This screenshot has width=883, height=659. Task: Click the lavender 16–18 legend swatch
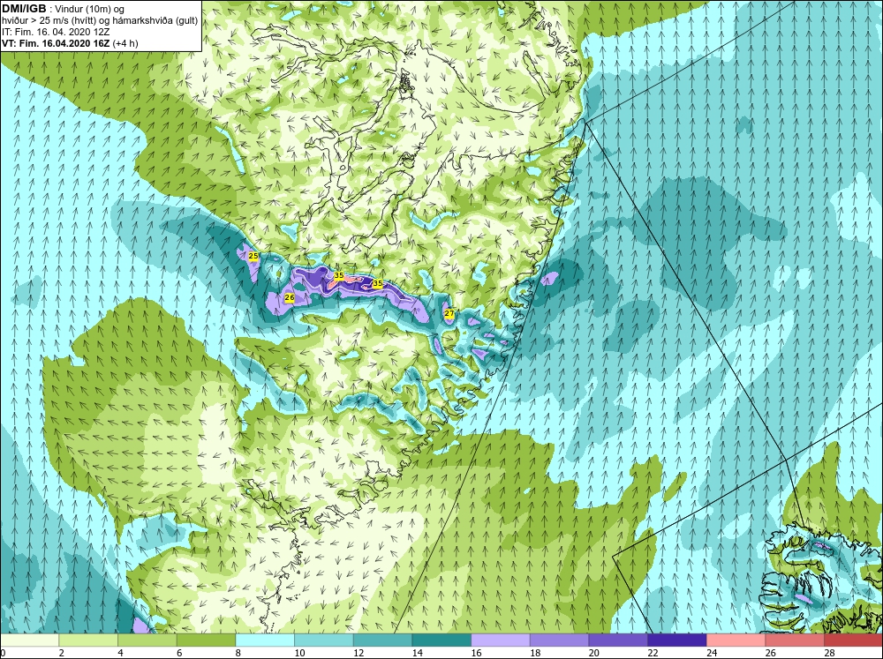pyautogui.click(x=500, y=640)
